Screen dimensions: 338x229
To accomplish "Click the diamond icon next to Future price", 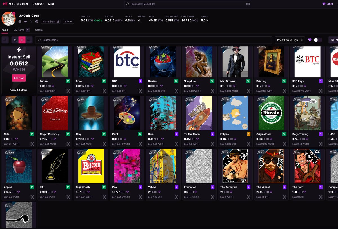I will click(53, 86).
